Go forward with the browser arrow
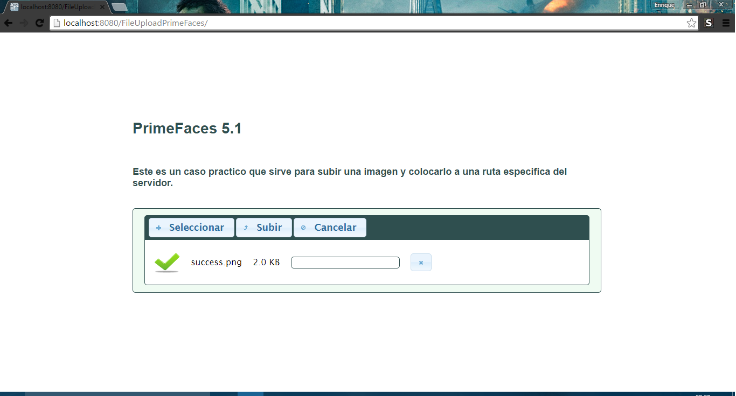The image size is (736, 396). (x=24, y=23)
